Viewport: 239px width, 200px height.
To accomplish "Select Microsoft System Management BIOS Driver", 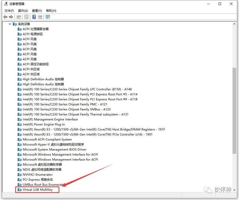I will (55, 149).
